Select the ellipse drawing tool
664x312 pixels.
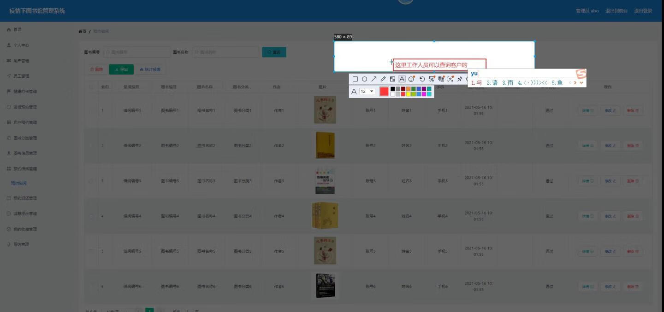pyautogui.click(x=364, y=79)
